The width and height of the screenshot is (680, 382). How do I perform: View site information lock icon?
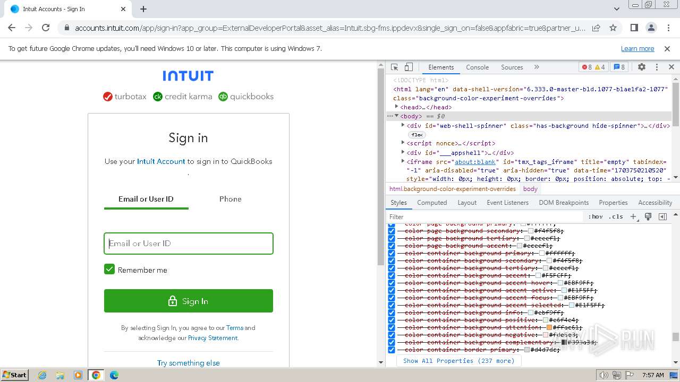pos(66,28)
